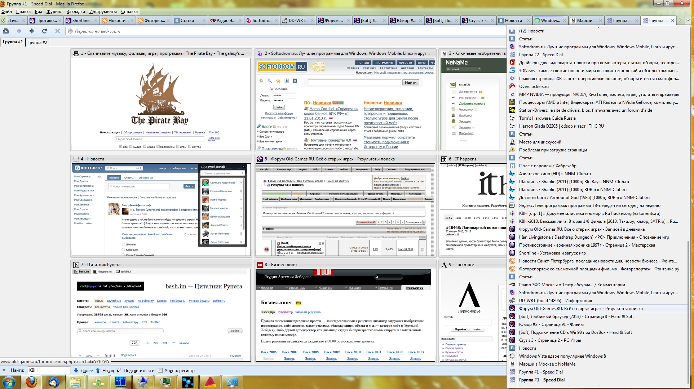The width and height of the screenshot is (694, 389).
Task: Open dial 9 'Lurkmore' thumbnail
Action: click(473, 315)
